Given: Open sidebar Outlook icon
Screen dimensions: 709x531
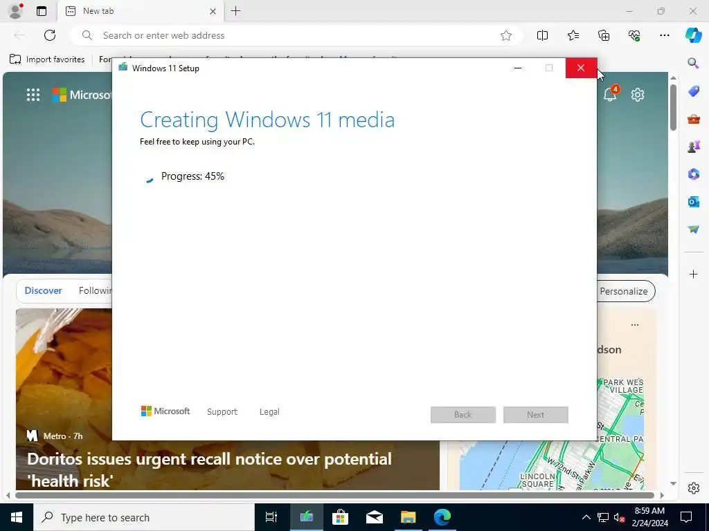Looking at the screenshot, I should click(x=693, y=201).
